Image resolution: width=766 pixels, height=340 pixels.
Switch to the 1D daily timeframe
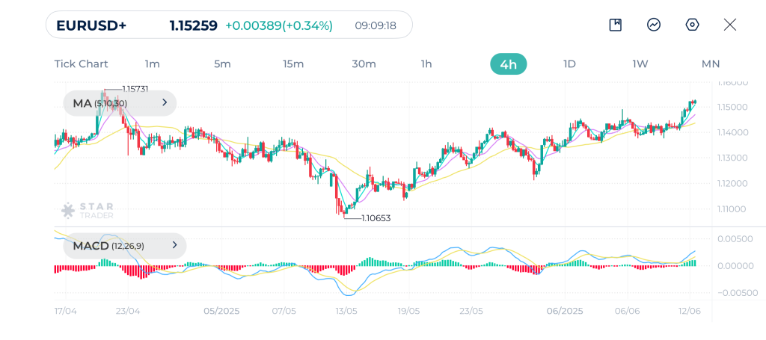coord(569,64)
